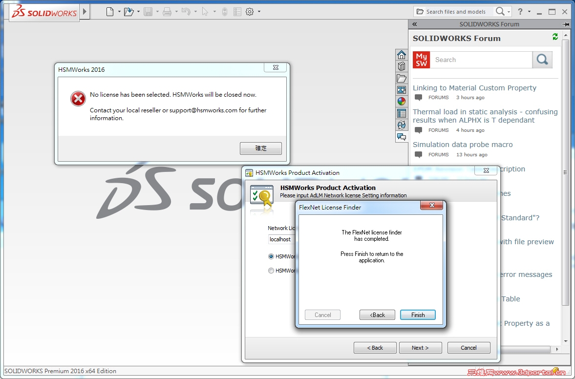Click the Rebuild traffic light icon

(x=225, y=12)
